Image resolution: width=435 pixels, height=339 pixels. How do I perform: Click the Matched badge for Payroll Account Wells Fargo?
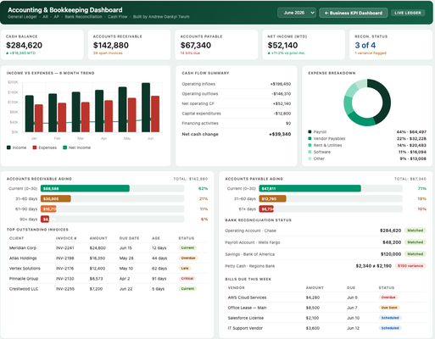pos(415,242)
